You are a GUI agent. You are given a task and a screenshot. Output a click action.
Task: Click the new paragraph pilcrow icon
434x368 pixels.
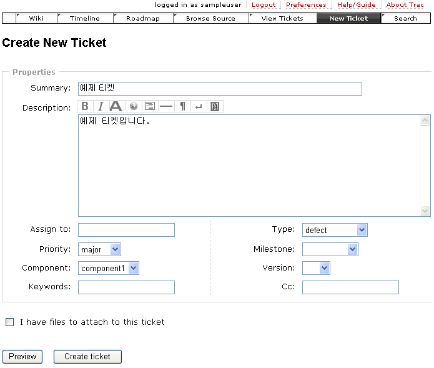(182, 106)
